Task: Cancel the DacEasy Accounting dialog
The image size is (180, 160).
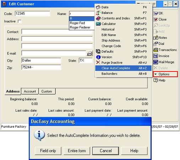Action: coord(105,151)
